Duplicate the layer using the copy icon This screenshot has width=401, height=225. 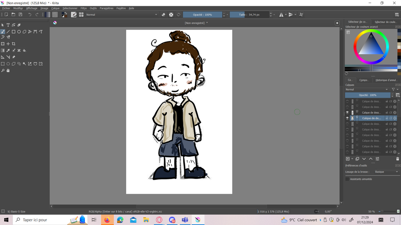(357, 159)
